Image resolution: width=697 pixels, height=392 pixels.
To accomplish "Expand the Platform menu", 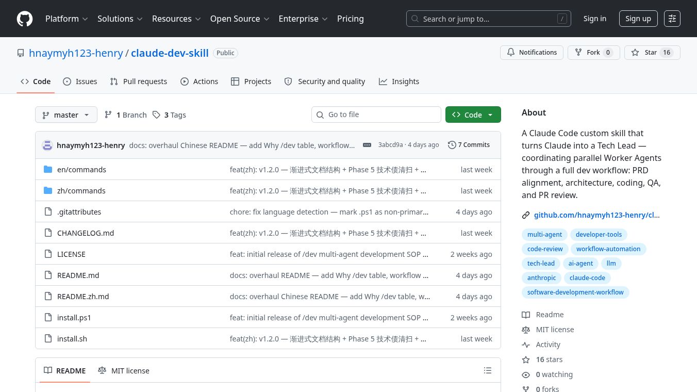I will click(67, 19).
